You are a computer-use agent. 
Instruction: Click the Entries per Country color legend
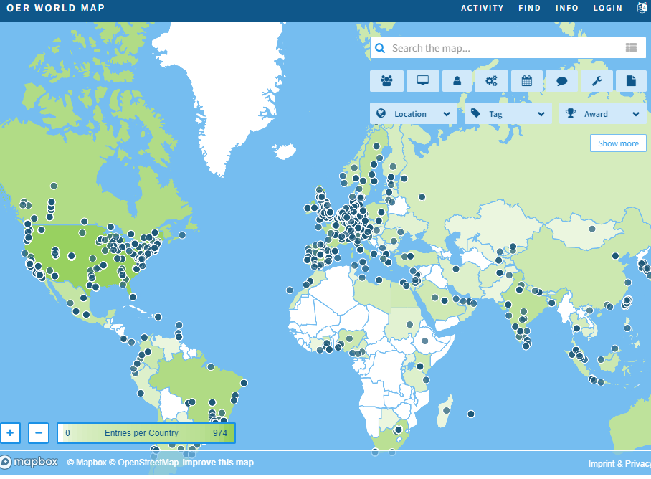click(x=146, y=433)
